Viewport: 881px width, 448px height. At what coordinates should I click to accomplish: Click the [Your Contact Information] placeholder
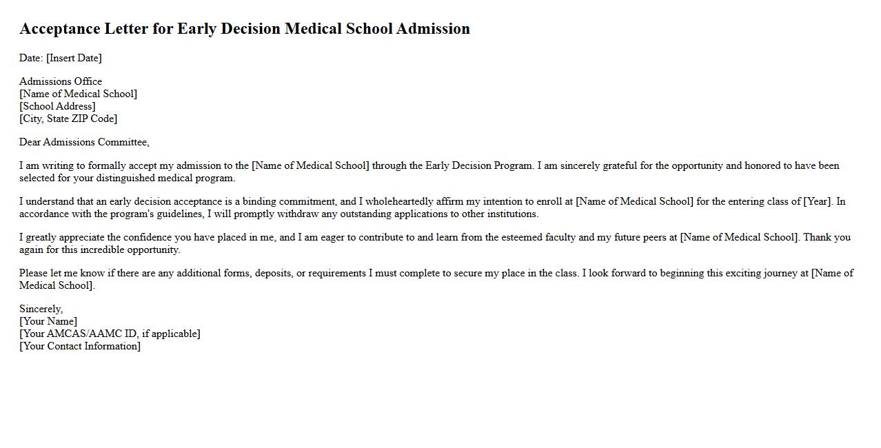coord(80,346)
